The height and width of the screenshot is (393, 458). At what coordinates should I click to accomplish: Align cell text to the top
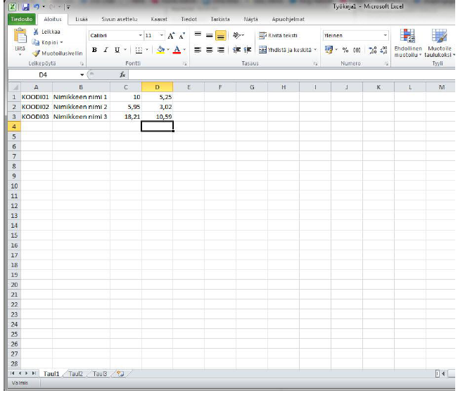point(198,35)
